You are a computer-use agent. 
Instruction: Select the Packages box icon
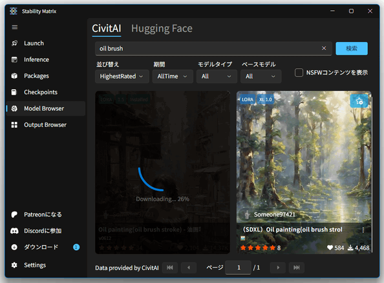pos(14,76)
